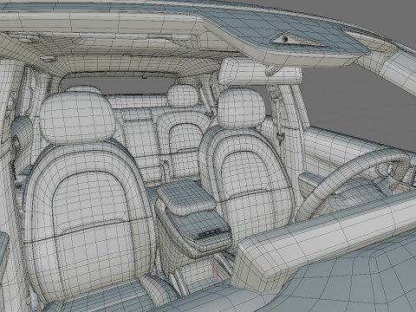Image resolution: width=416 pixels, height=312 pixels.
Task: Select the folded sun visor near roof
Action: point(260,72)
